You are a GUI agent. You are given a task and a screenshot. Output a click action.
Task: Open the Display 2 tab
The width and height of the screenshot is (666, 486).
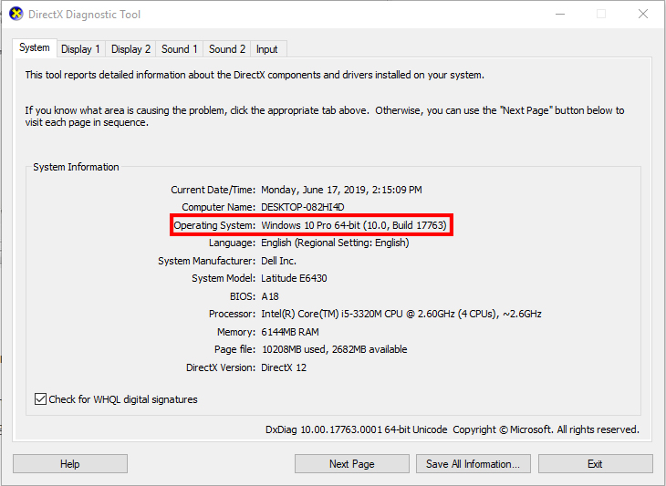pyautogui.click(x=130, y=49)
